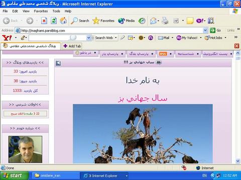Click the Yahoo Y! logo on the Yahoo toolbar
The image size is (241, 180).
[7, 38]
